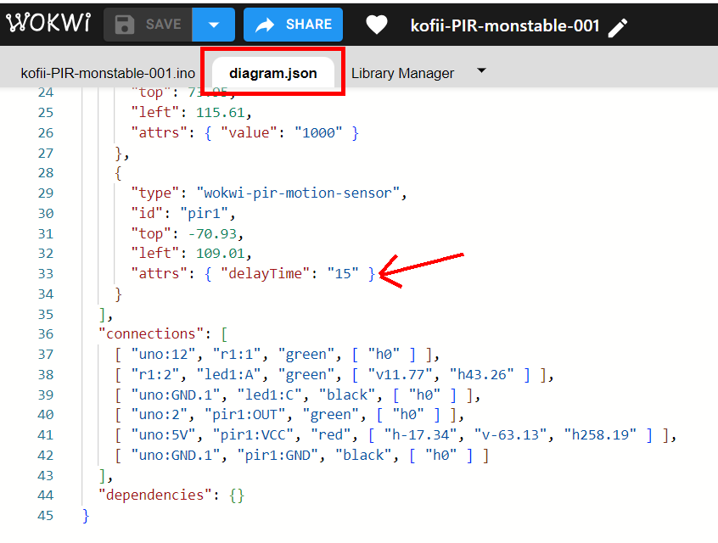
Task: Switch to the kofii-PIR-monstable-001.ino tab
Action: pyautogui.click(x=107, y=73)
